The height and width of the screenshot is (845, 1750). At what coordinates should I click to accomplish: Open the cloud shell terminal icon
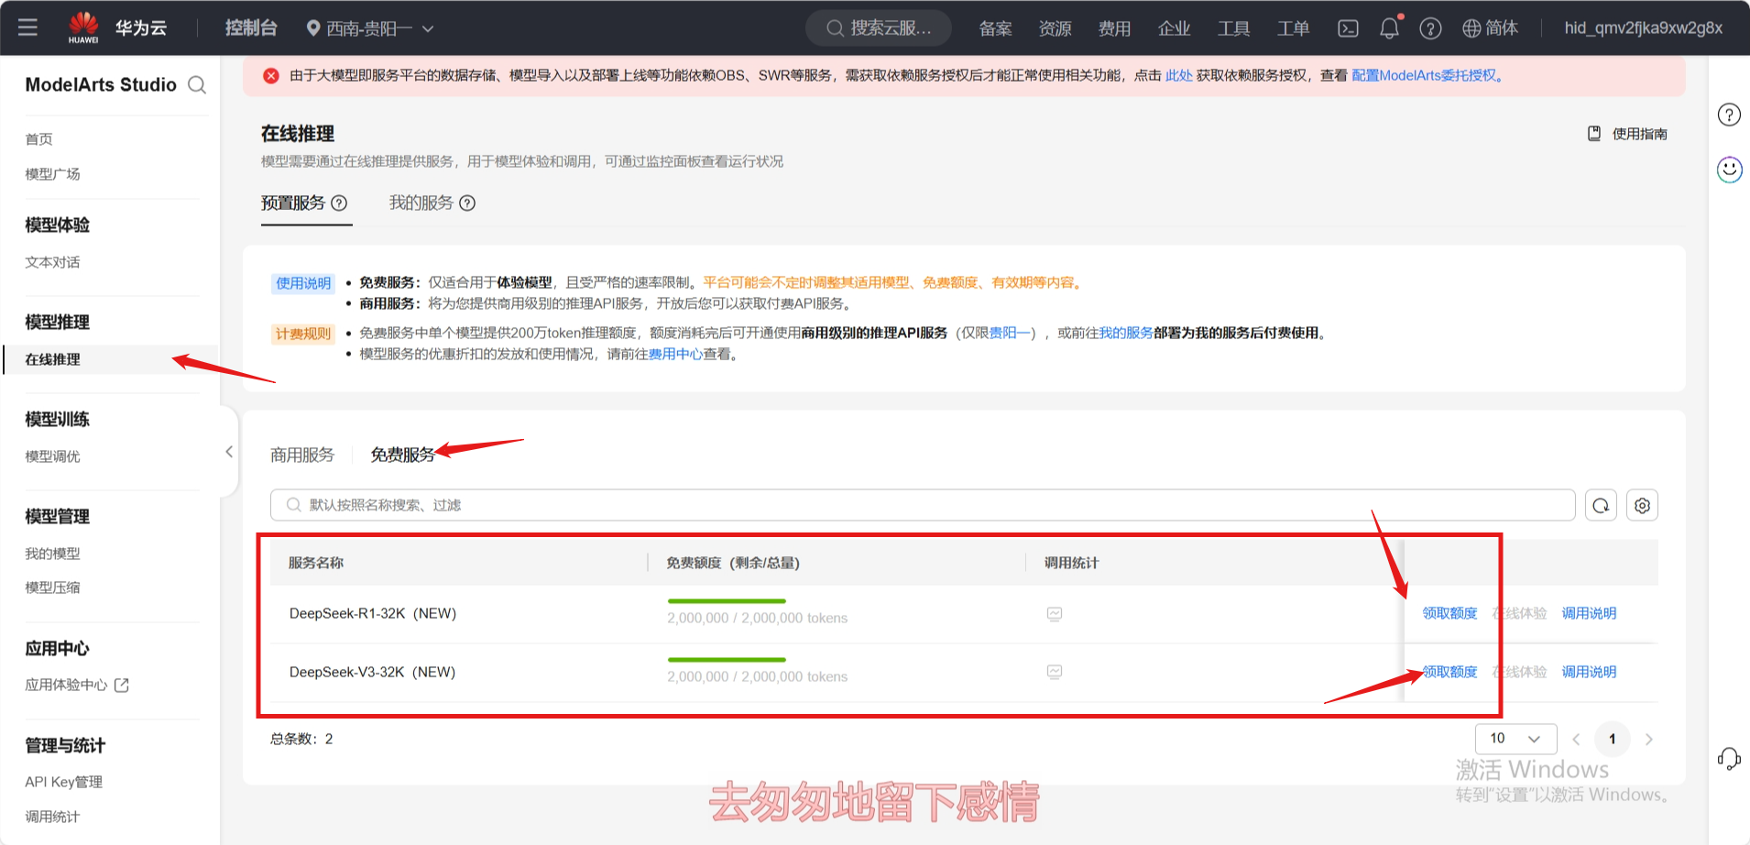1348,28
